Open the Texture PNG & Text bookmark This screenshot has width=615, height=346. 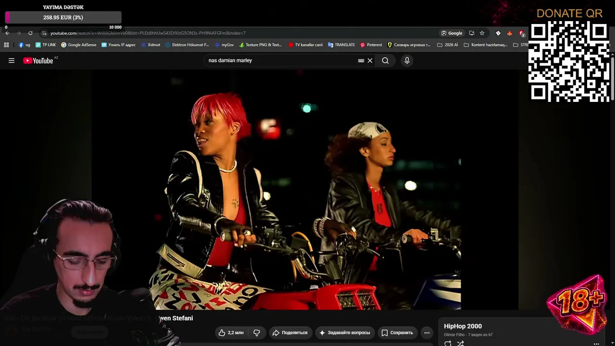[260, 45]
